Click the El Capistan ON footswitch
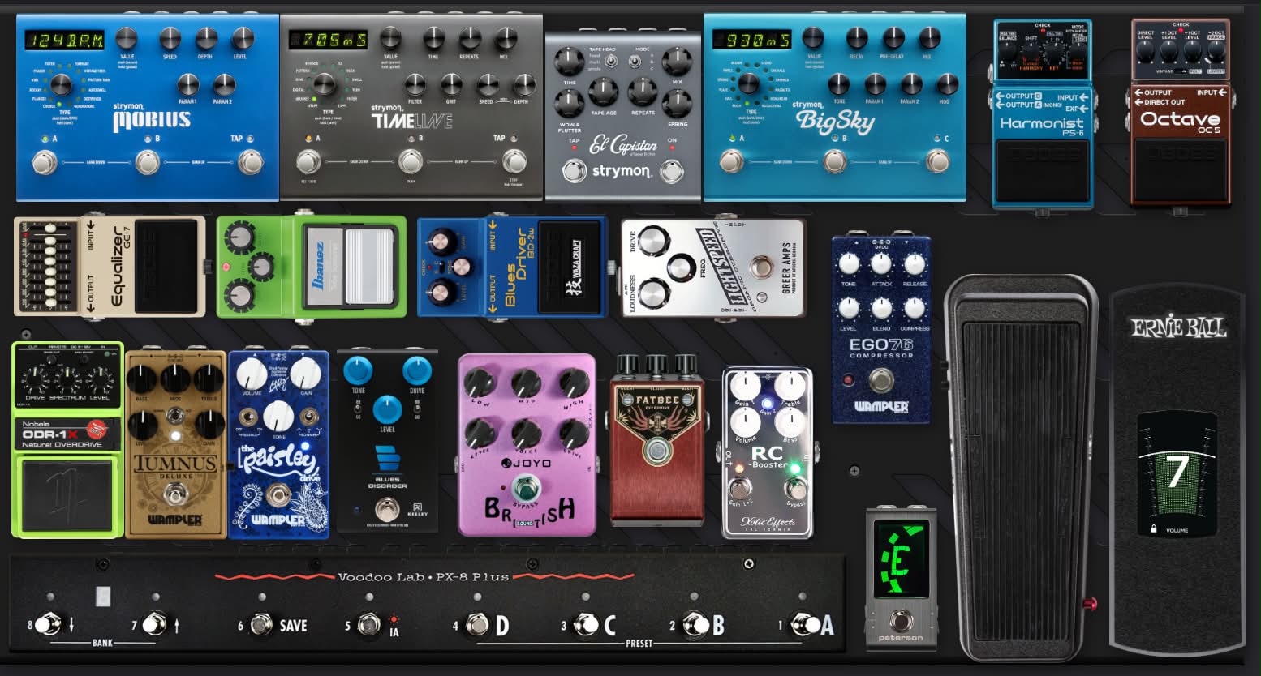 tap(671, 171)
